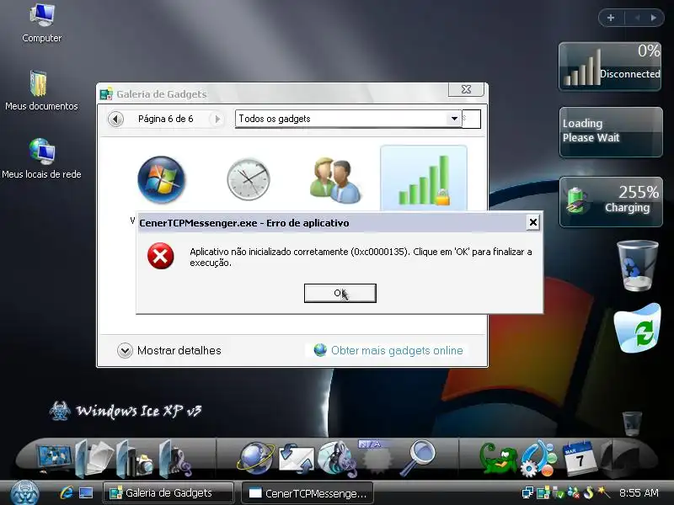This screenshot has width=674, height=505.
Task: Open the pictures camera folder in the dock
Action: [x=135, y=459]
